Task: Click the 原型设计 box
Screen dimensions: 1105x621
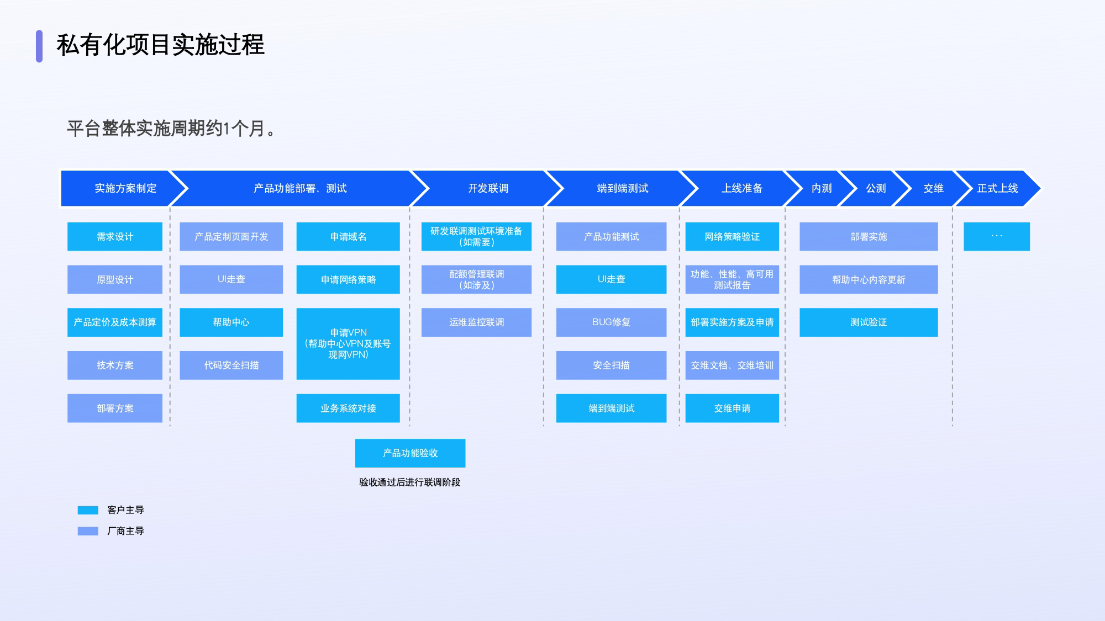Action: coord(115,279)
